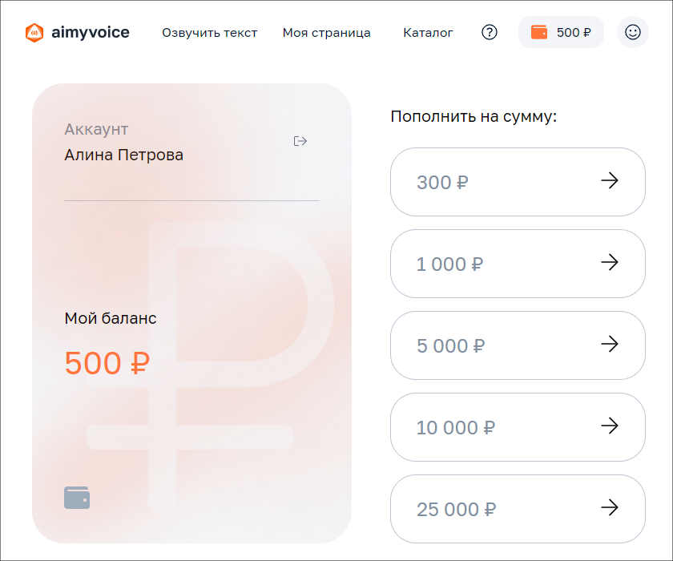Log out using the exit icon on the account card
This screenshot has height=561, width=673.
pyautogui.click(x=300, y=141)
